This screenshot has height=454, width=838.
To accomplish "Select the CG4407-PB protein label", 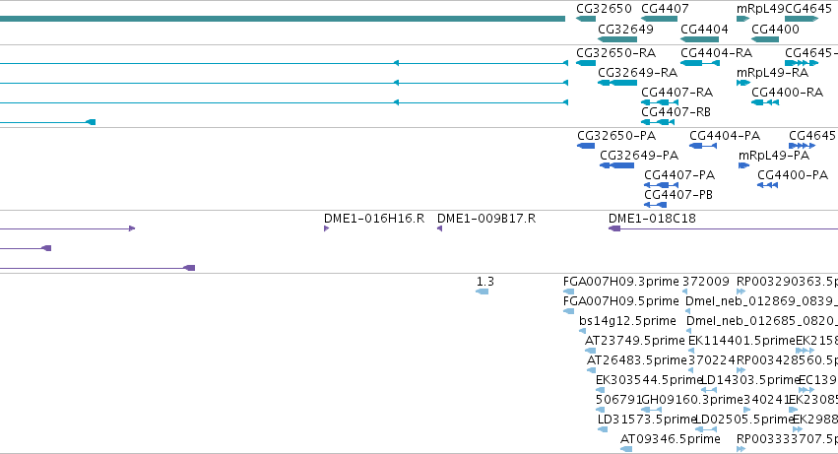I will pyautogui.click(x=678, y=195).
